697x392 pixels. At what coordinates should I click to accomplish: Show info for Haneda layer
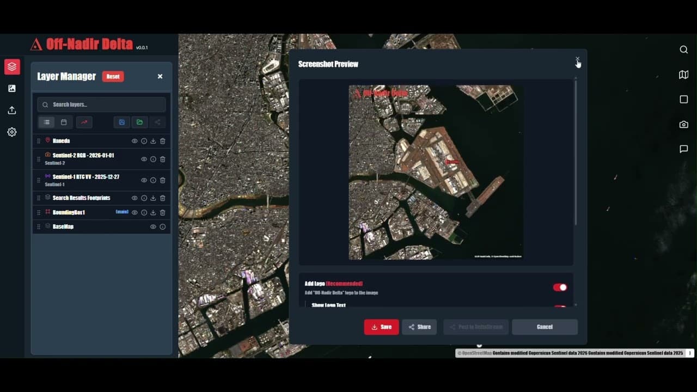[x=144, y=141]
